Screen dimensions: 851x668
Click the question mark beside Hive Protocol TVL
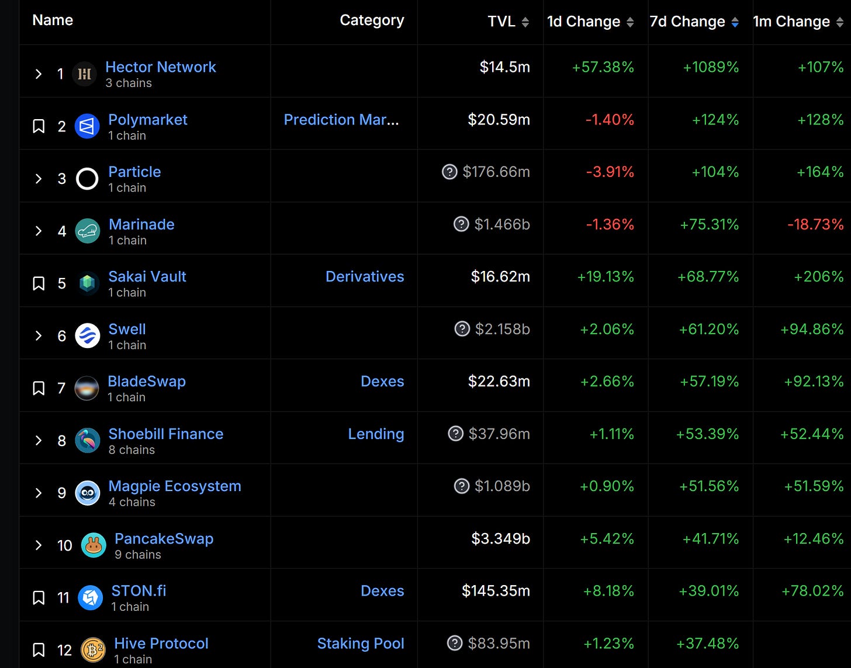click(455, 643)
